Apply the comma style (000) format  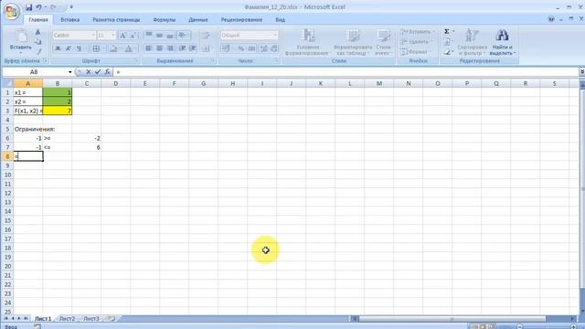[252, 48]
